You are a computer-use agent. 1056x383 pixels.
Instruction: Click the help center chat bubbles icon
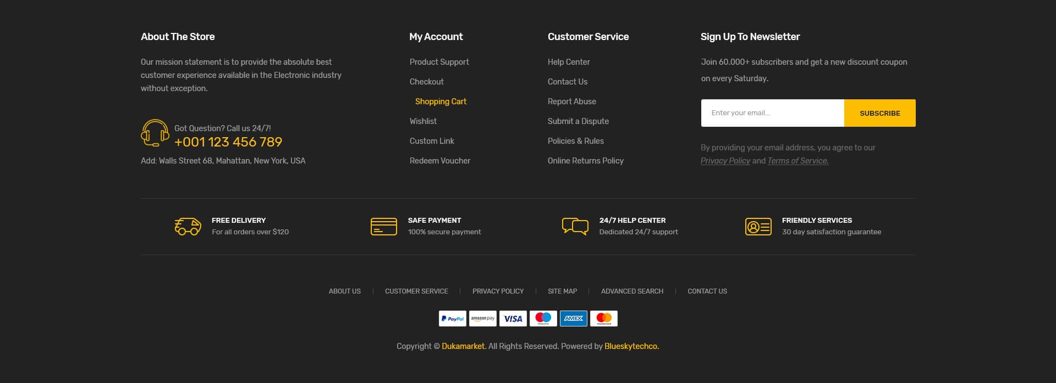tap(575, 226)
